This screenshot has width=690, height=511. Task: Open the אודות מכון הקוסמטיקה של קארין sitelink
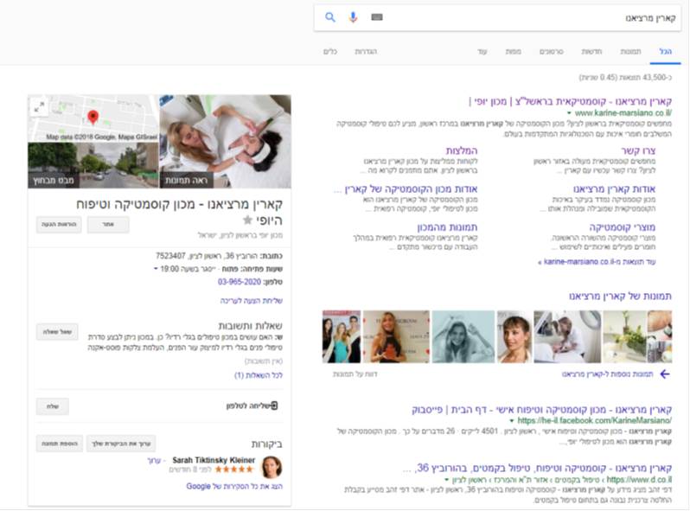pos(406,189)
